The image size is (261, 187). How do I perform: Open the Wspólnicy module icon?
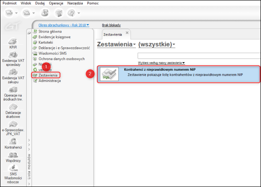[13, 157]
